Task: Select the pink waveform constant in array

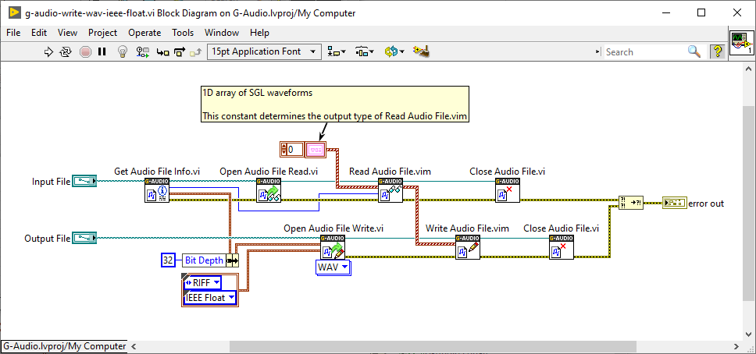Action: (x=317, y=150)
